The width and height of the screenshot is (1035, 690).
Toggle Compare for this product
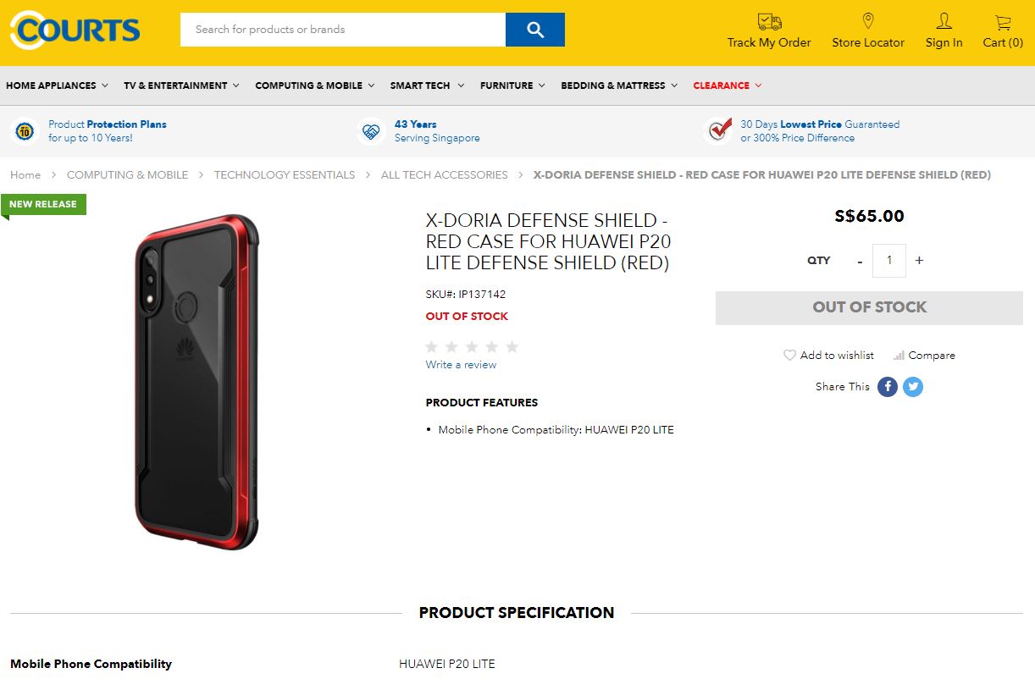click(x=924, y=356)
